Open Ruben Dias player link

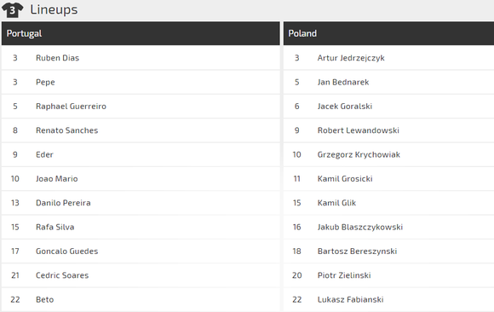point(57,58)
